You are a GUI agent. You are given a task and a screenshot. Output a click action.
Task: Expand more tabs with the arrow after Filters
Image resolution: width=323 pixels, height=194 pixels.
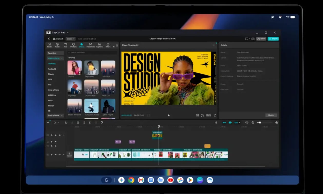click(x=117, y=45)
